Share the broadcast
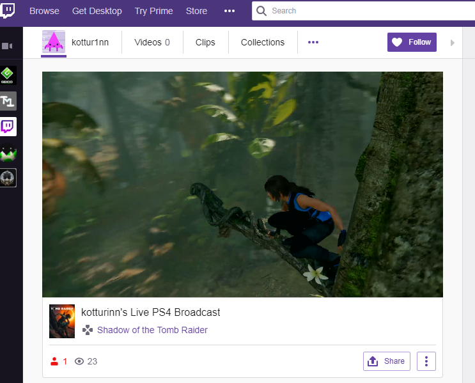This screenshot has height=383, width=475. click(387, 361)
